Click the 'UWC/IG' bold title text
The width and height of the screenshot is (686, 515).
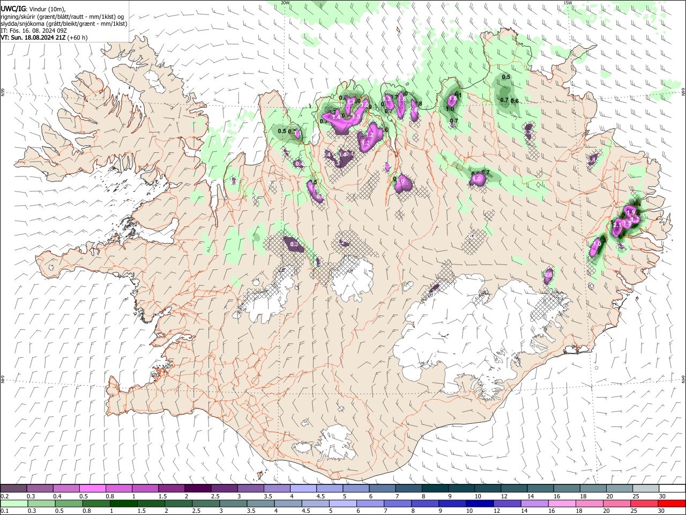click(x=12, y=9)
